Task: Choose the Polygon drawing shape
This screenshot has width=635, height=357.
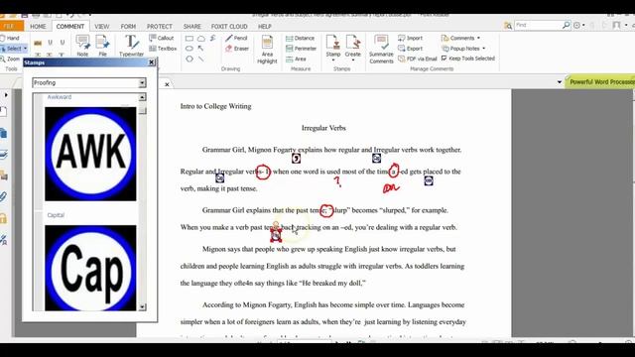Action: [x=190, y=59]
